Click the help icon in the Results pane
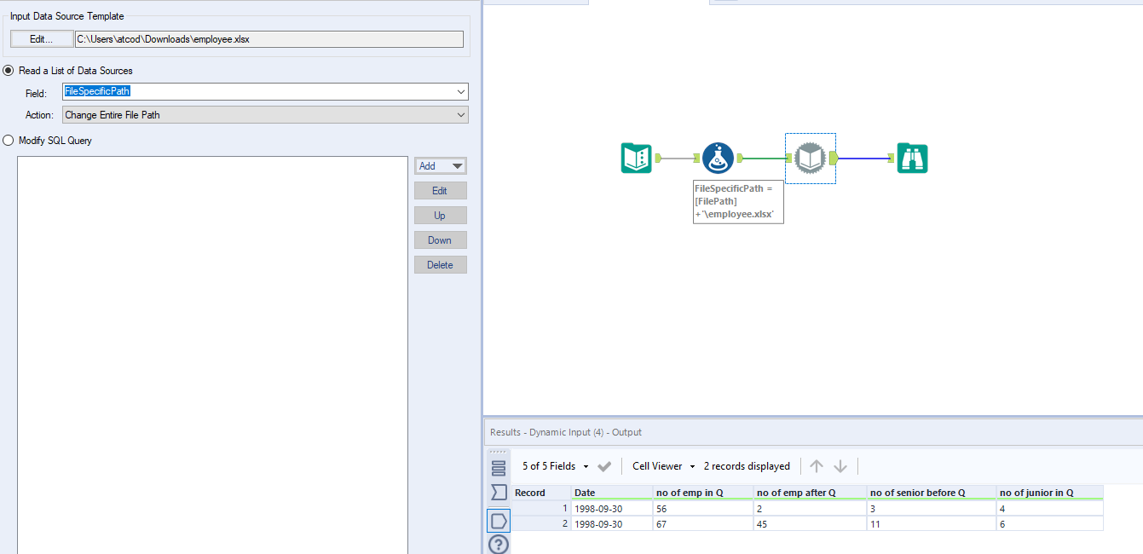Screen dimensions: 1143x554 499,544
